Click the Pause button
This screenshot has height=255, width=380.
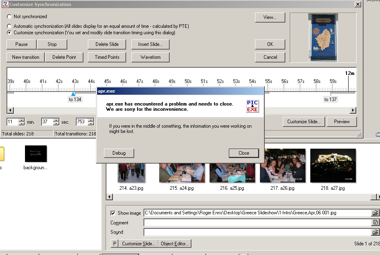pyautogui.click(x=21, y=44)
